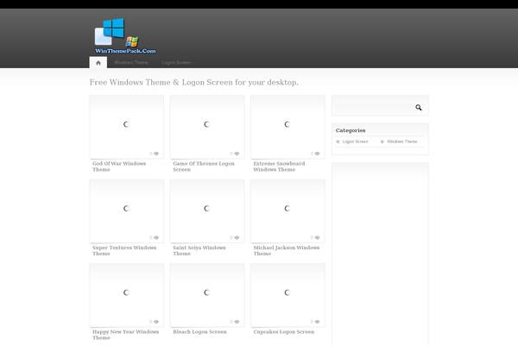This screenshot has width=518, height=345.
Task: Open Extreme Snowboard Windows Theme thumbnail
Action: click(x=287, y=127)
